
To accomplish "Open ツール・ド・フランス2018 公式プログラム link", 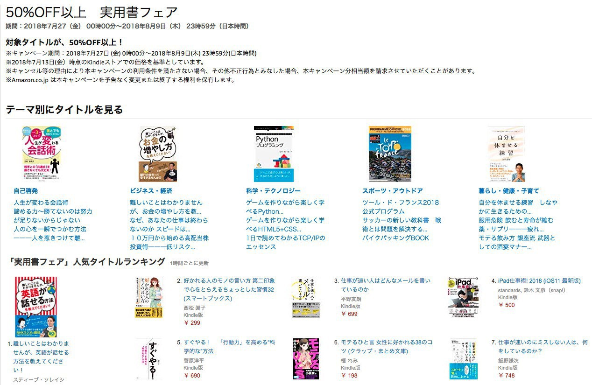I will tap(401, 207).
